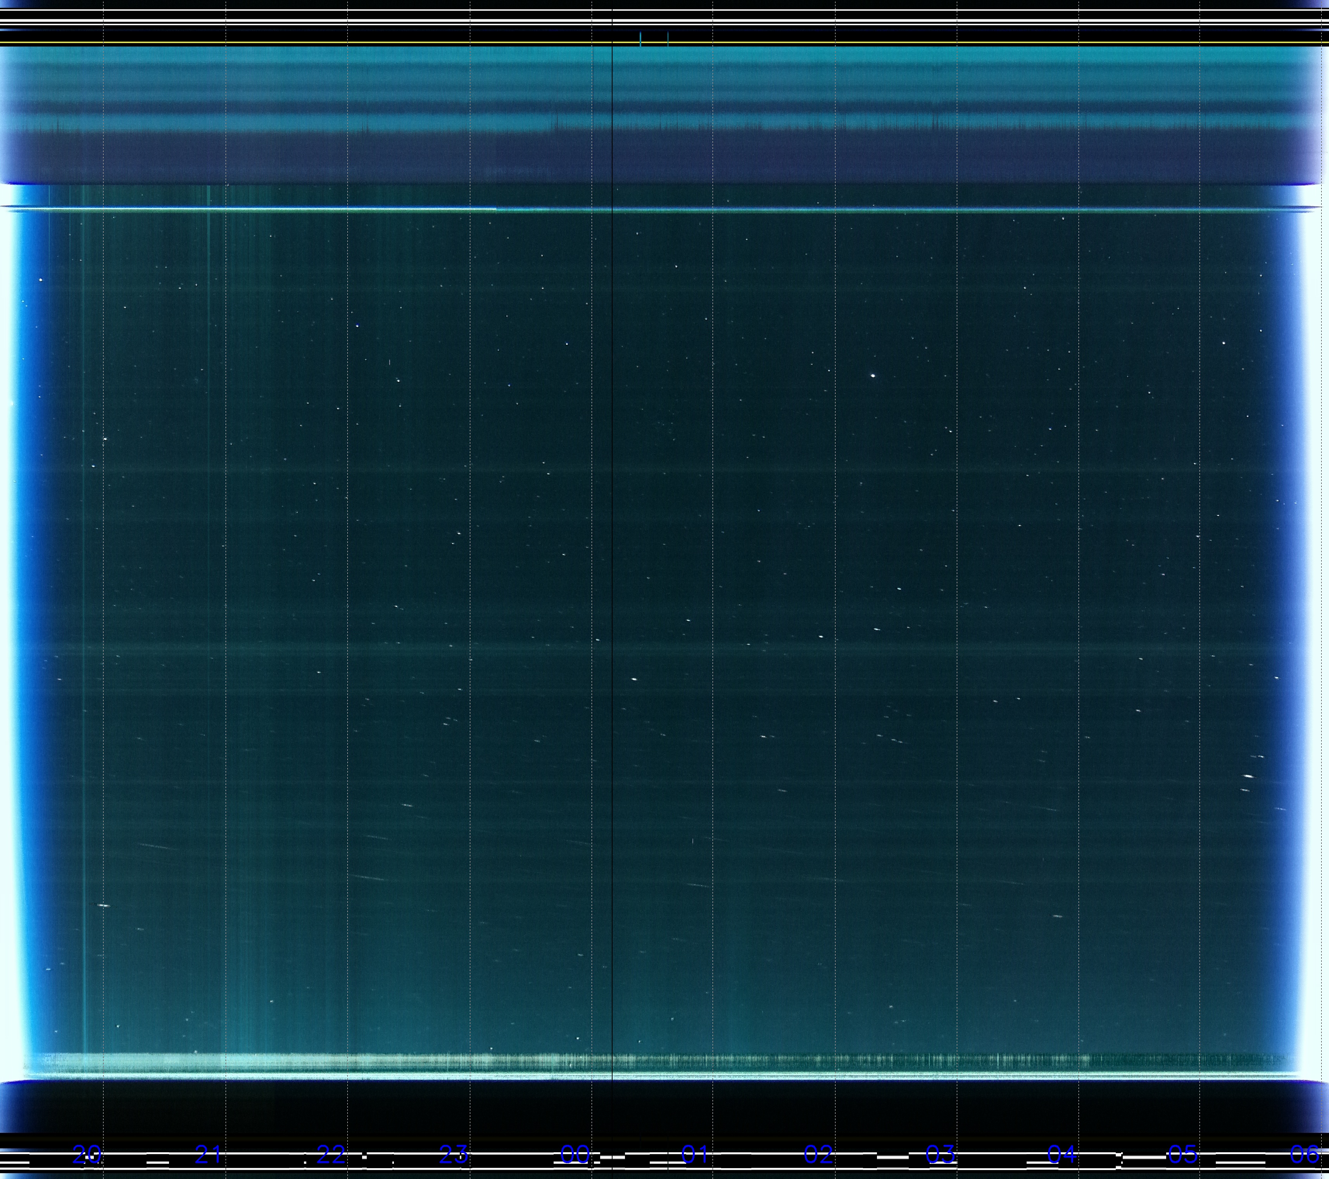This screenshot has height=1179, width=1329.
Task: Click the second short cyan tick above the yellow line
Action: pos(668,38)
